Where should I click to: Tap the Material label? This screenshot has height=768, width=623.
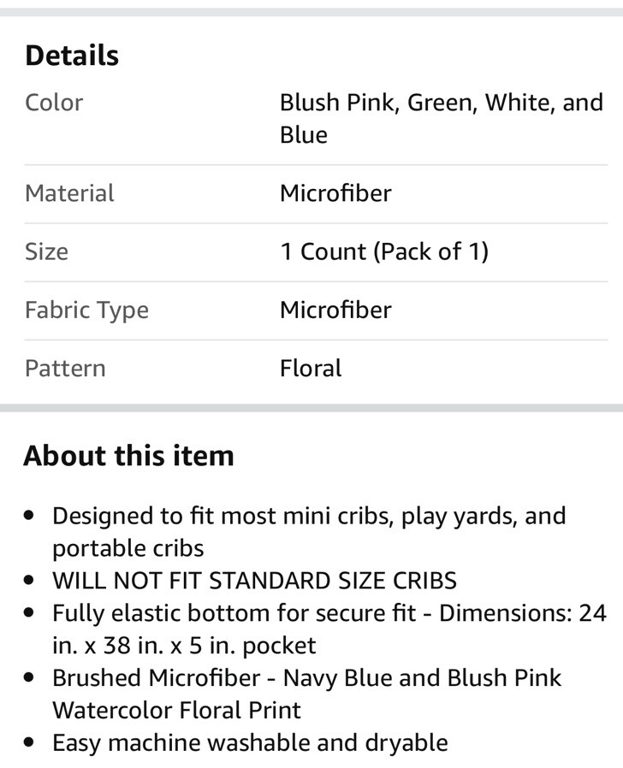69,193
